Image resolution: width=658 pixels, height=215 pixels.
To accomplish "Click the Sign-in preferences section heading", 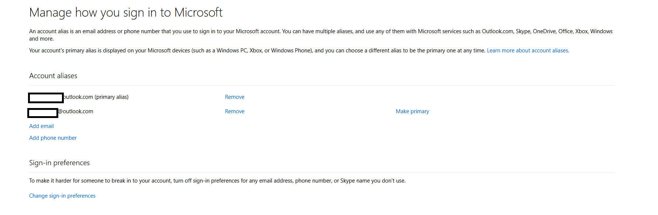I will [59, 163].
